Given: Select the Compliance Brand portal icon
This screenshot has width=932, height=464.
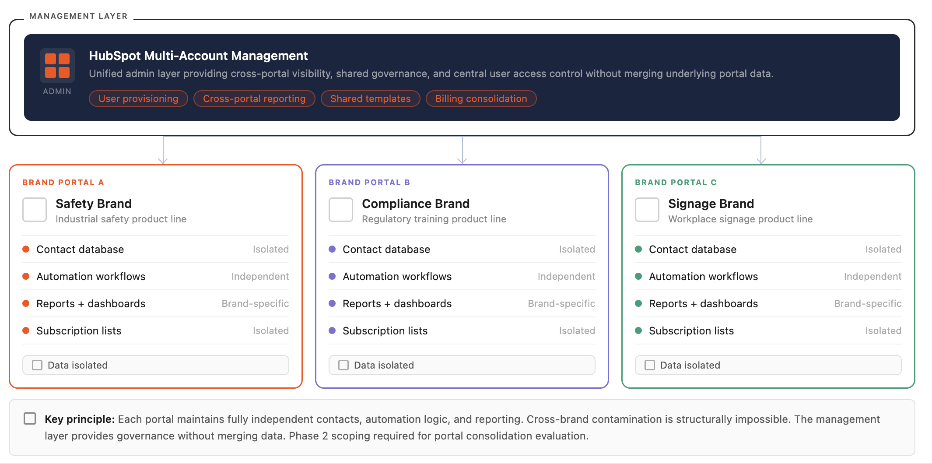Looking at the screenshot, I should pyautogui.click(x=340, y=210).
